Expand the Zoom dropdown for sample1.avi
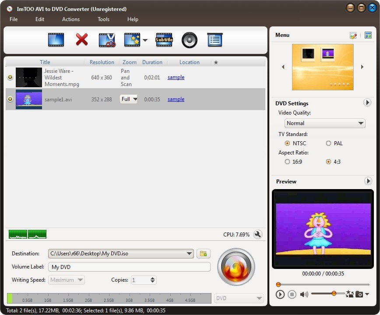The image size is (380, 315). coord(134,99)
